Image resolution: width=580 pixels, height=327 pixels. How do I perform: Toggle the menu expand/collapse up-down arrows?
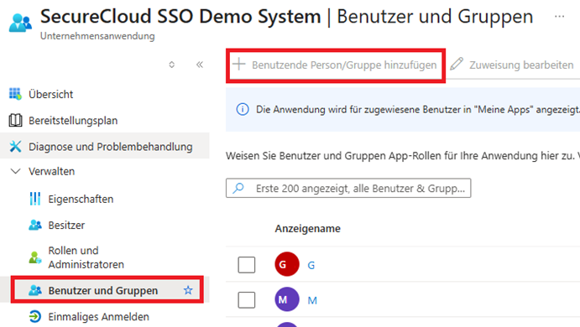[x=171, y=65]
